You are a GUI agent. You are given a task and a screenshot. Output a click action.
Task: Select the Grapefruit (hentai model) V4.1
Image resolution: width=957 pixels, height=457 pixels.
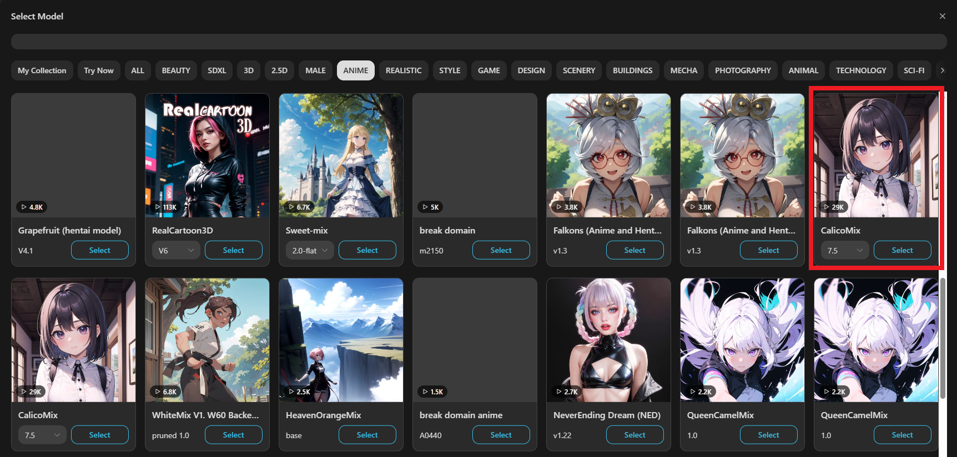(99, 250)
